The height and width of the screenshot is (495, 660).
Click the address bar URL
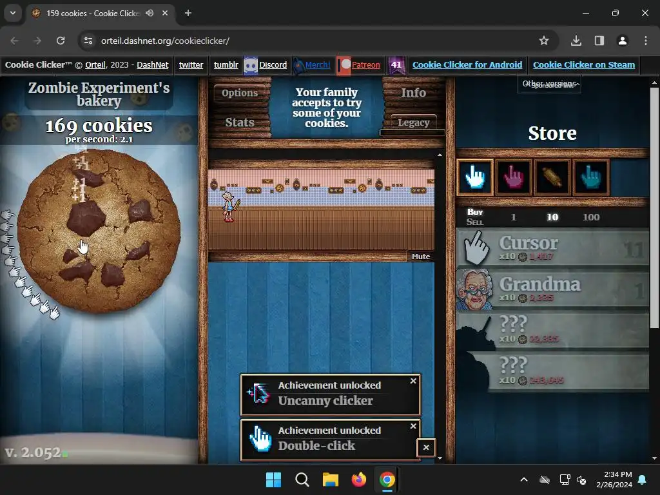coord(165,41)
